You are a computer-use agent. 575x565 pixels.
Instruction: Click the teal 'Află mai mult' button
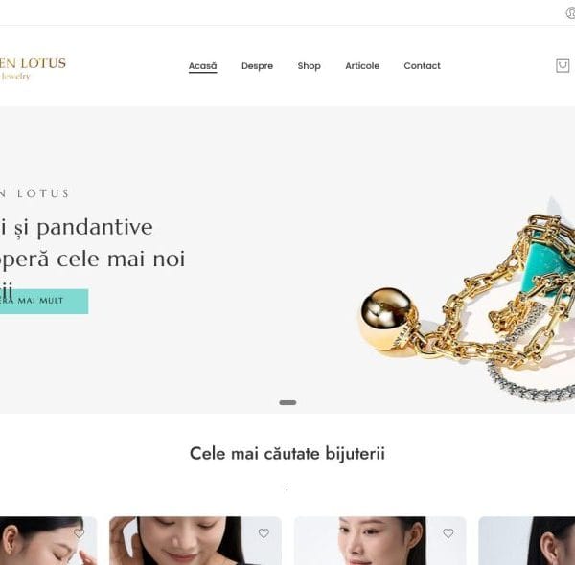44,302
